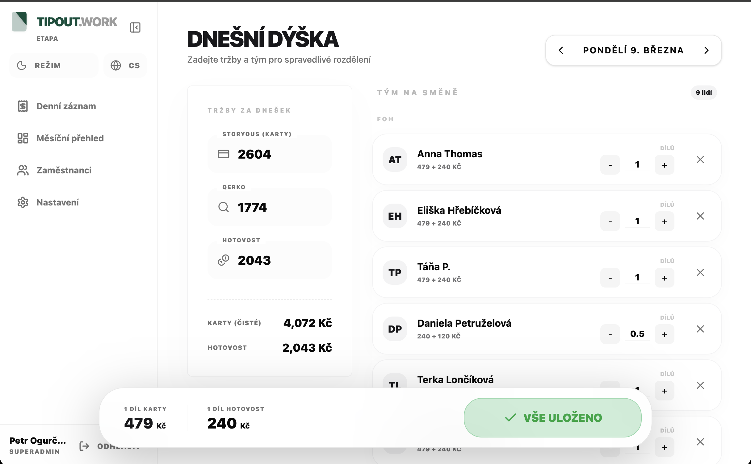Screen dimensions: 751x464
Task: Remove Anna Thomas with her X button
Action: pos(700,159)
